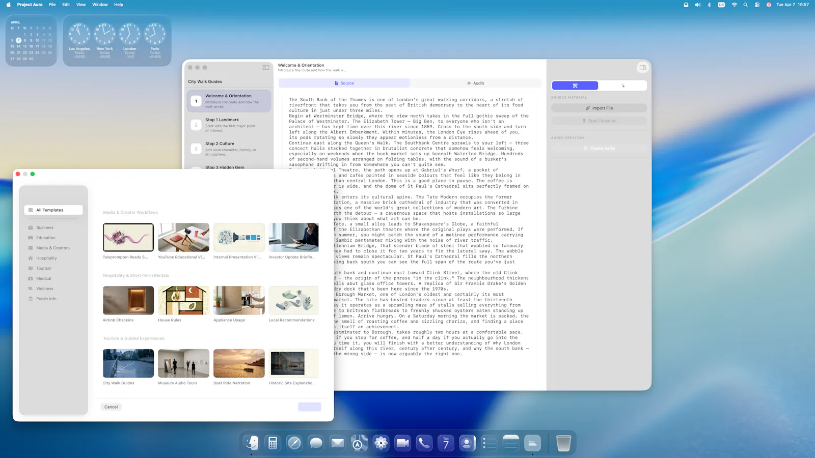The height and width of the screenshot is (458, 815).
Task: Click the disabled confirm button beside Cancel
Action: click(x=310, y=407)
